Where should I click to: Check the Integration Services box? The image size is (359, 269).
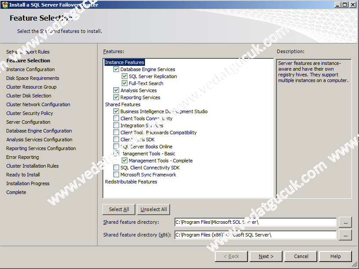116,126
